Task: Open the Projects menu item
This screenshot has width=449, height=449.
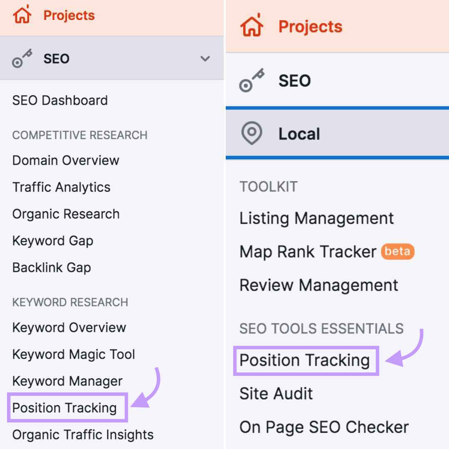Action: tap(69, 15)
